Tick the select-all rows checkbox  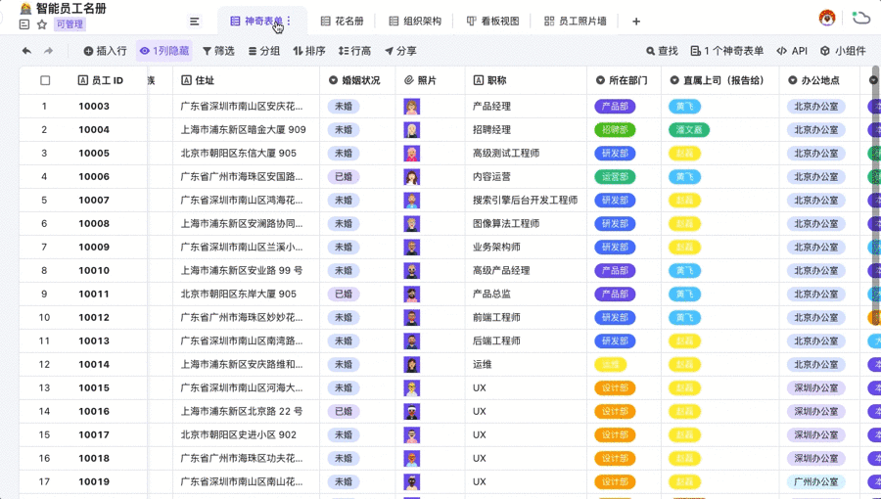click(45, 81)
